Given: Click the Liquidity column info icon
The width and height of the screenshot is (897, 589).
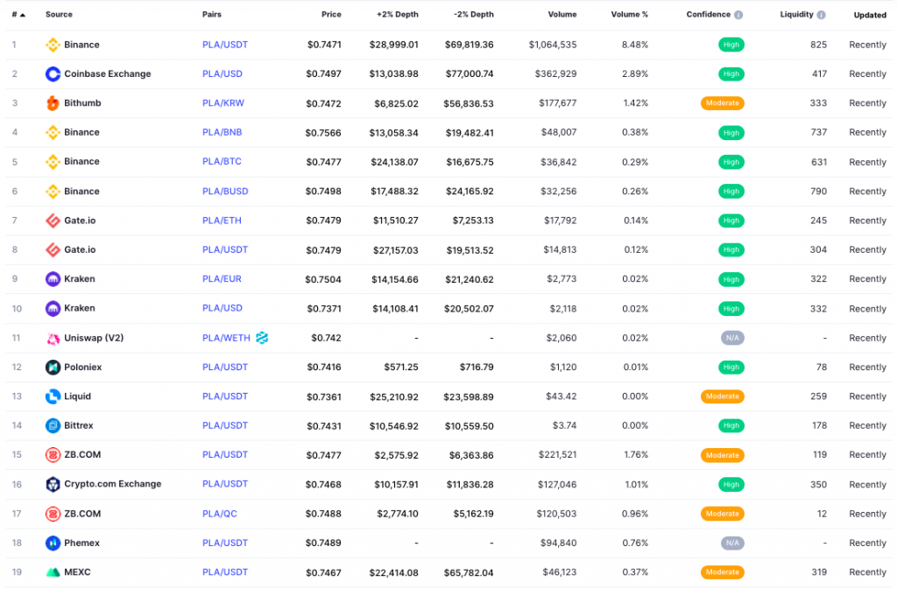Looking at the screenshot, I should [x=822, y=15].
